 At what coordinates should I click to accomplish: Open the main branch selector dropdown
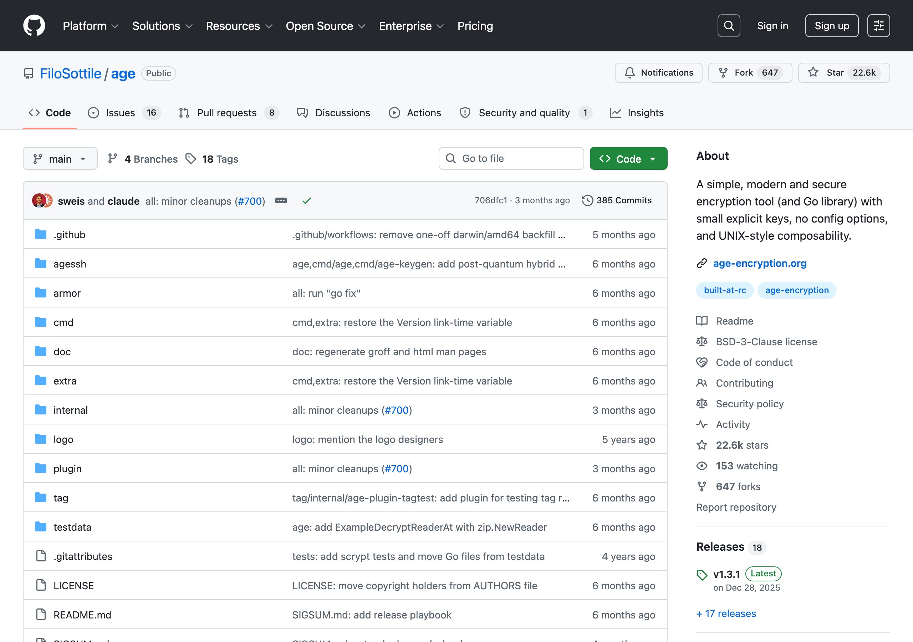tap(60, 159)
